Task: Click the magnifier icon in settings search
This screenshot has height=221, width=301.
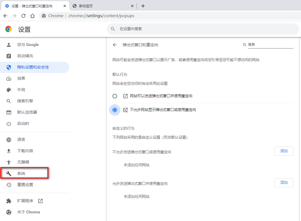Action: (x=113, y=29)
